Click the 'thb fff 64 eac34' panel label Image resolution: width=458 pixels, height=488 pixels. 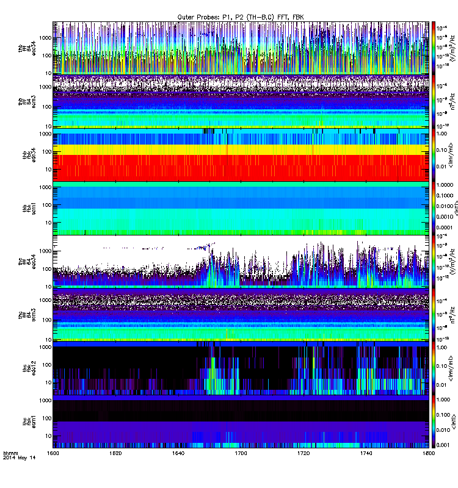(x=27, y=49)
